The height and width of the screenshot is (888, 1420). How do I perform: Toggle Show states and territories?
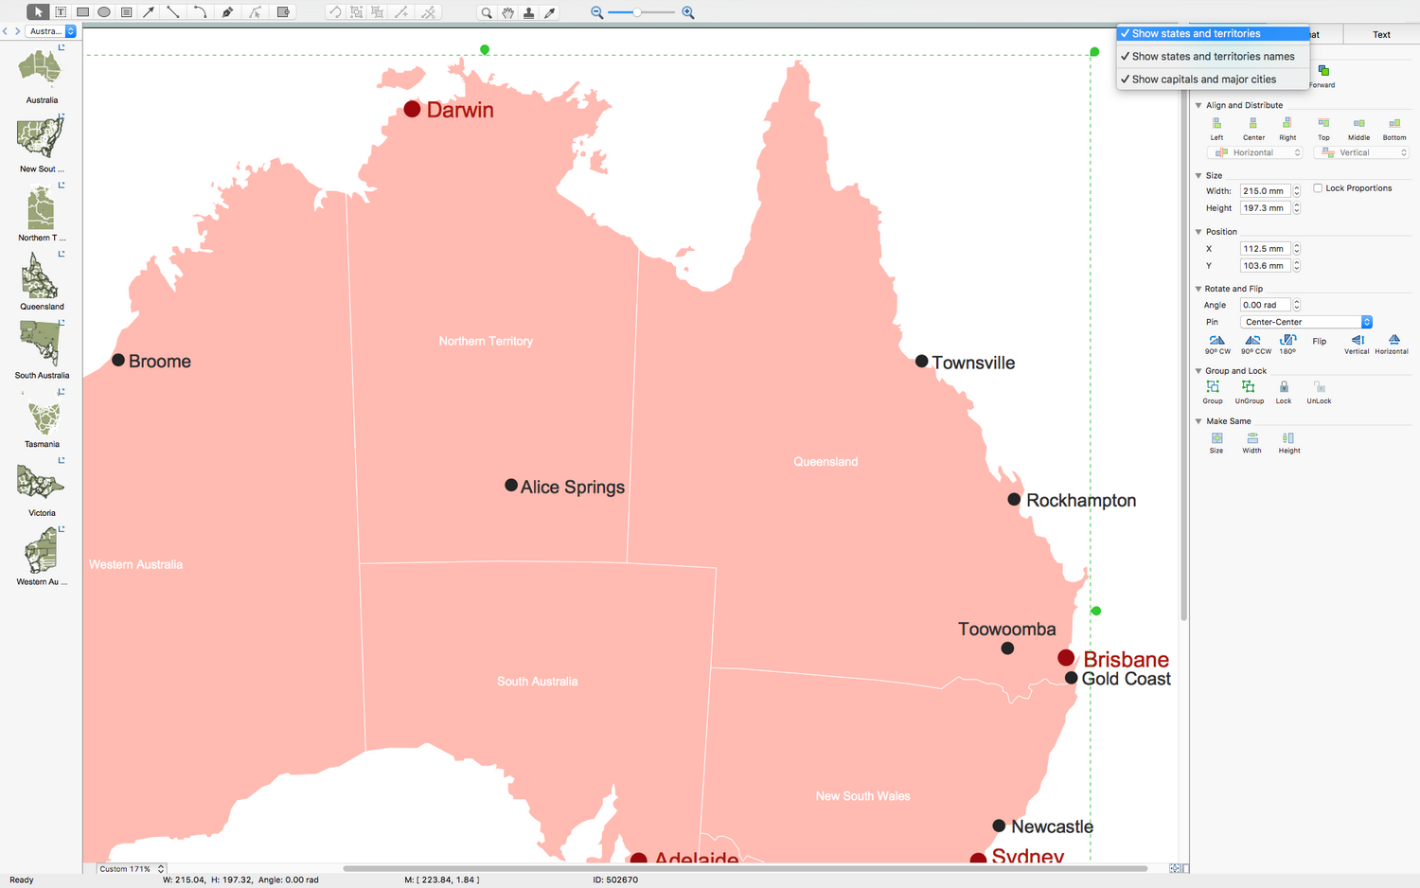pyautogui.click(x=1213, y=33)
